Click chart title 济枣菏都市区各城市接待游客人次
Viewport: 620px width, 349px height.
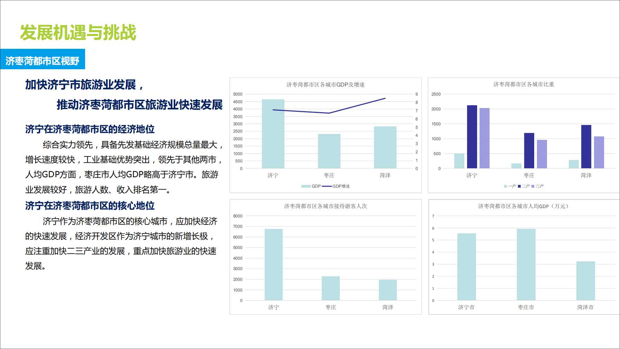[325, 206]
